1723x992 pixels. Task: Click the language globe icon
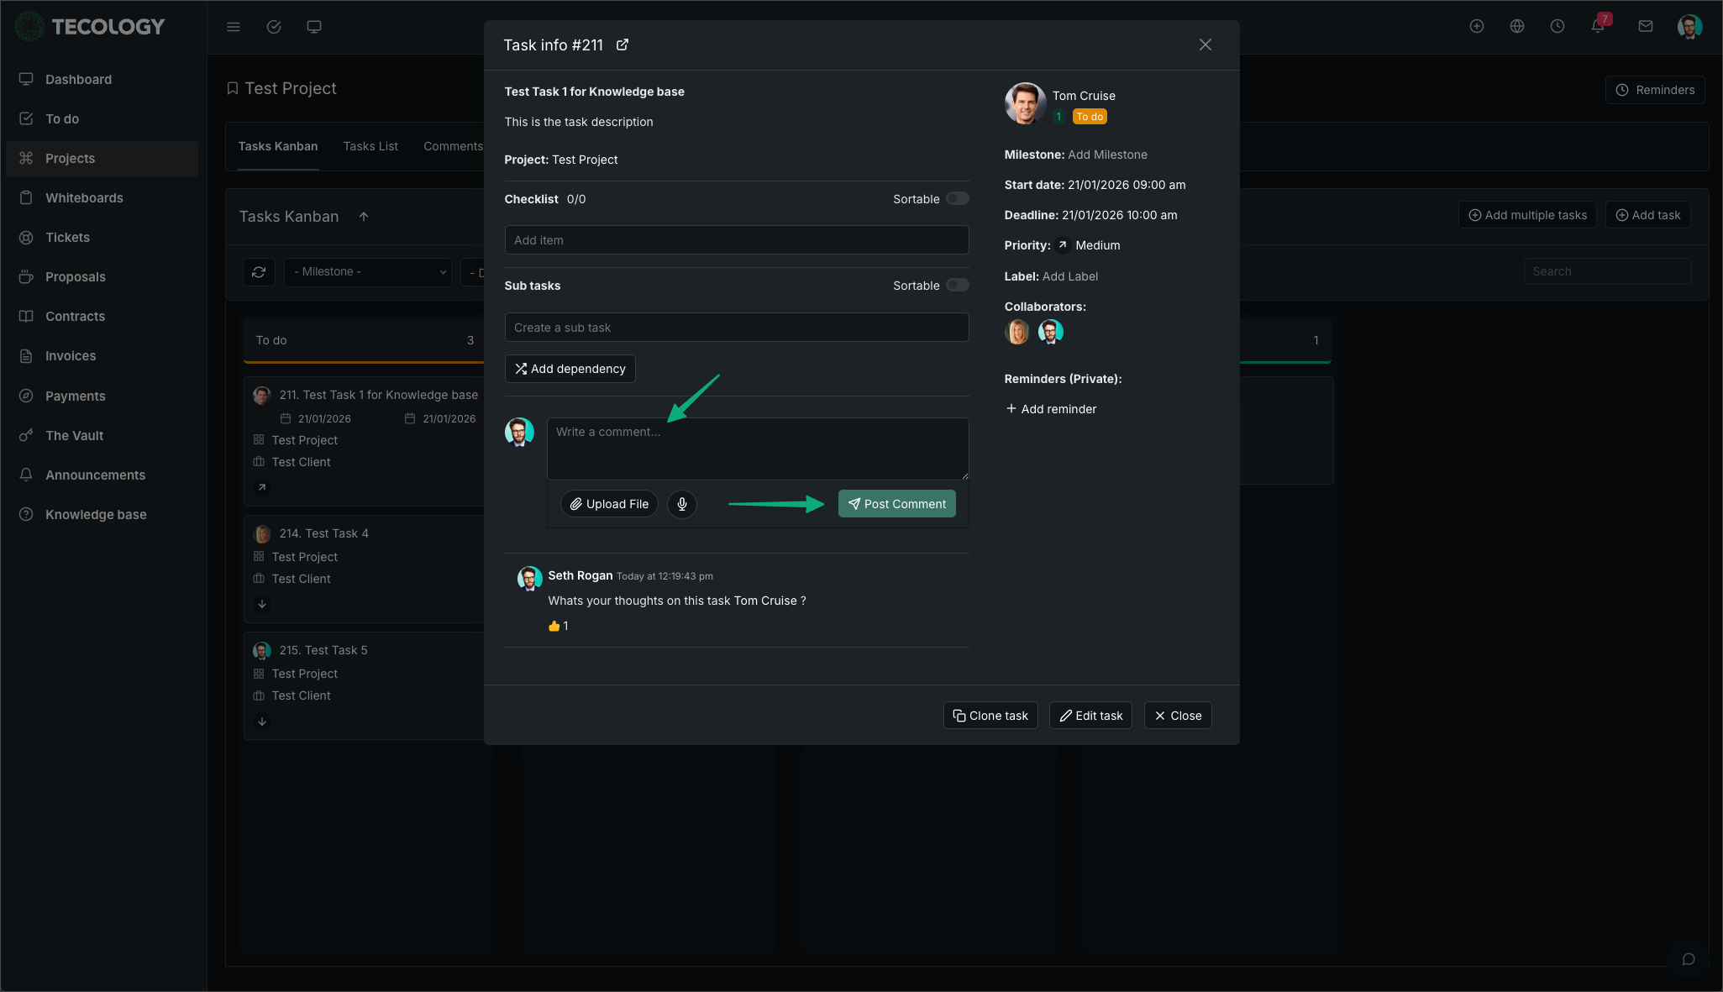pos(1517,27)
